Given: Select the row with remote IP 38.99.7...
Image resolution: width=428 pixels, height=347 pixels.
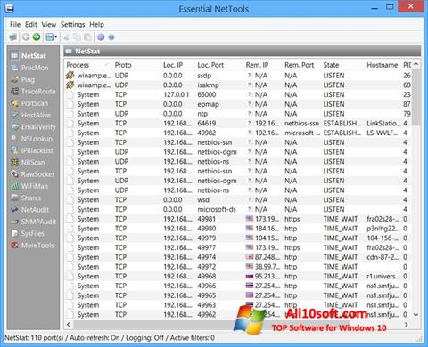Looking at the screenshot, I should (238, 267).
